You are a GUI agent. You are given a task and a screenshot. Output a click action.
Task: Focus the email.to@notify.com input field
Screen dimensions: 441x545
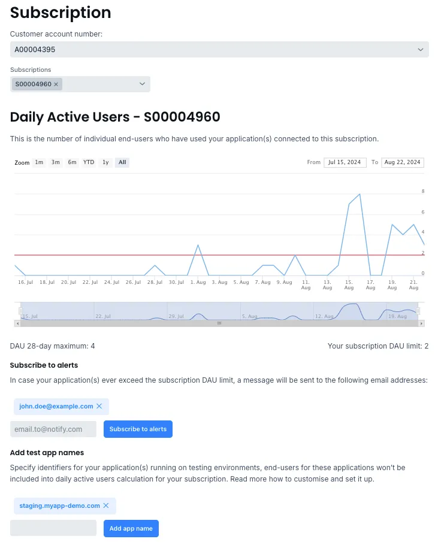53,429
